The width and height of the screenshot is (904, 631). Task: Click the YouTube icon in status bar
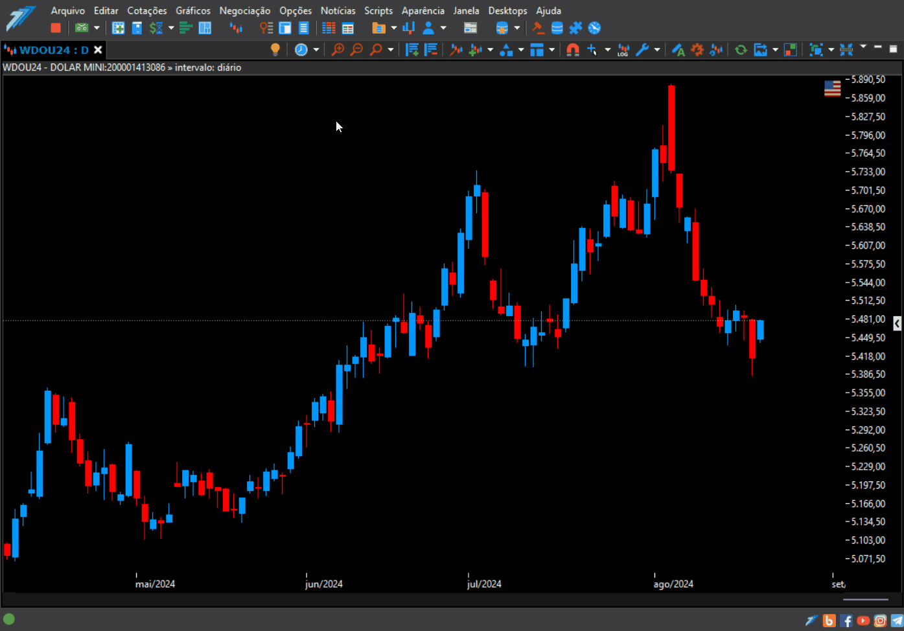click(x=863, y=621)
